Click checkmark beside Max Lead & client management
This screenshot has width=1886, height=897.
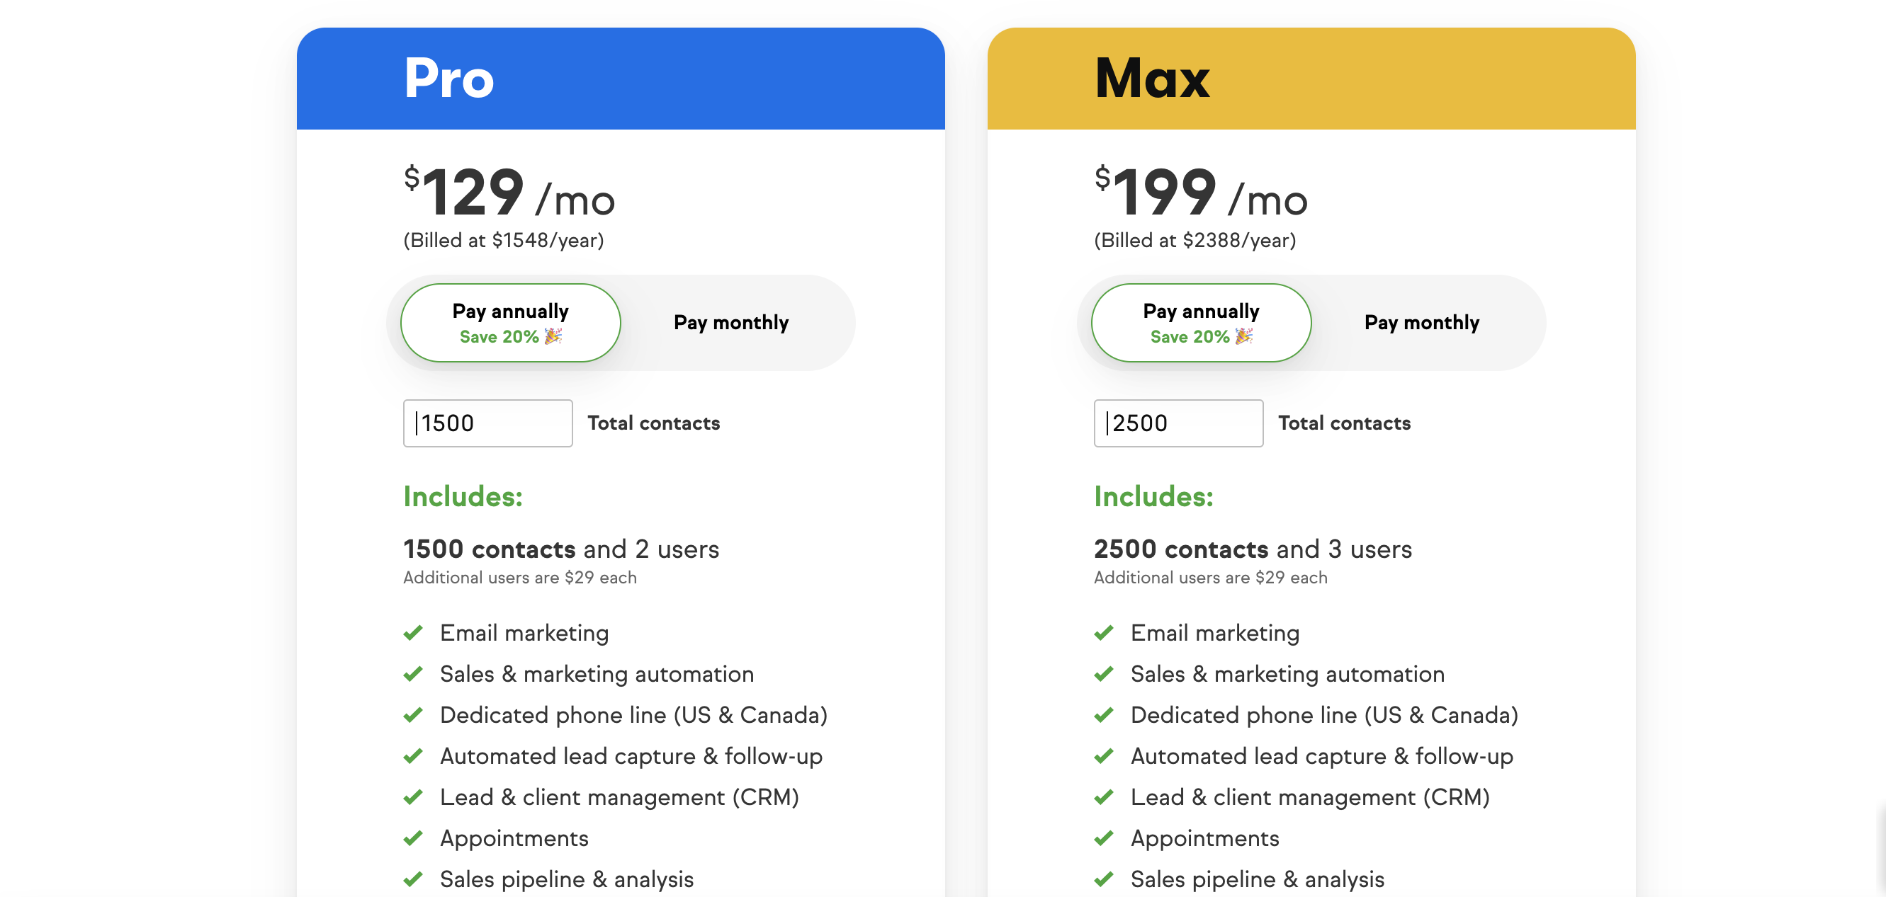pyautogui.click(x=1103, y=796)
